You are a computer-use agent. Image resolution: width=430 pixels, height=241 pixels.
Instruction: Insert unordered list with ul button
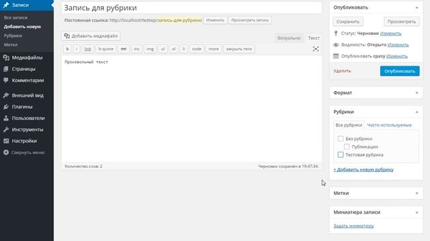(x=163, y=49)
